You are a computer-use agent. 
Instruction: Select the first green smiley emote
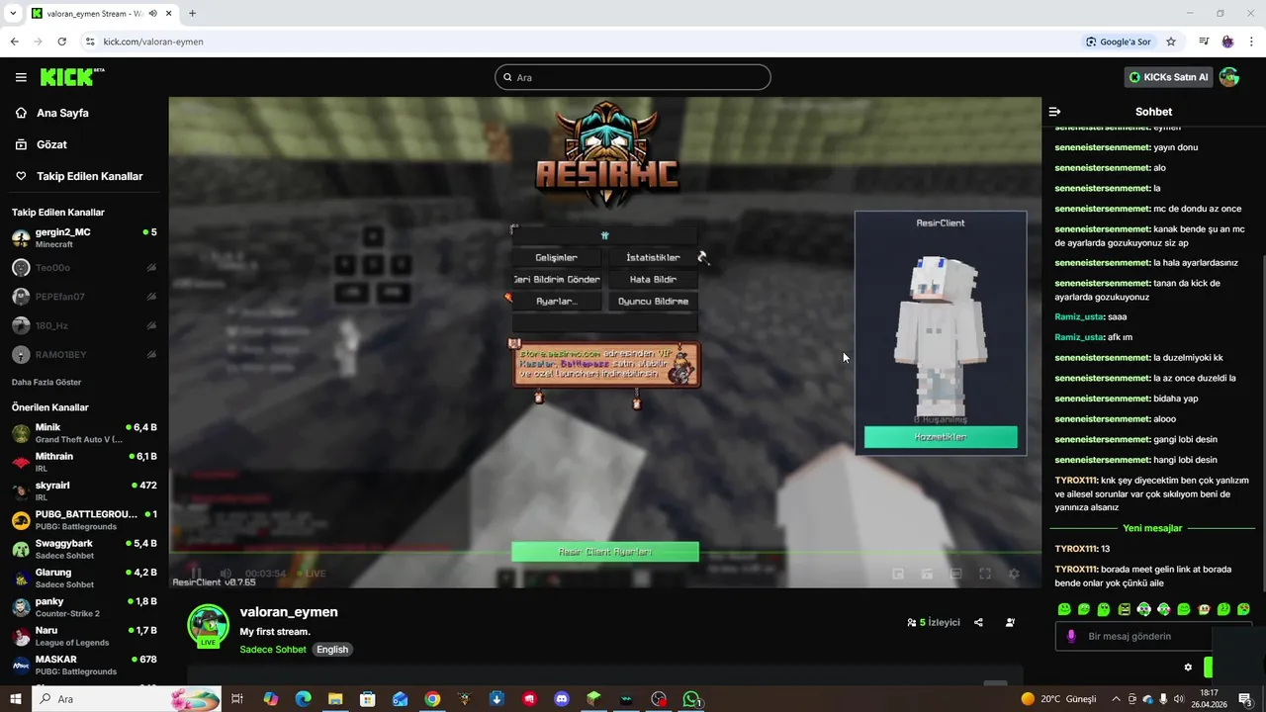(1064, 609)
